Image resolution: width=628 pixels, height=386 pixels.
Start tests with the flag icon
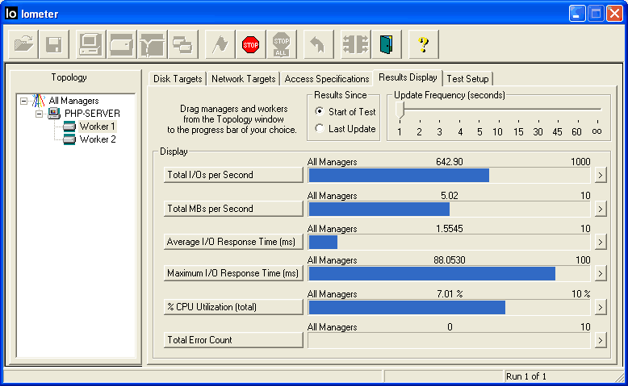pyautogui.click(x=220, y=44)
